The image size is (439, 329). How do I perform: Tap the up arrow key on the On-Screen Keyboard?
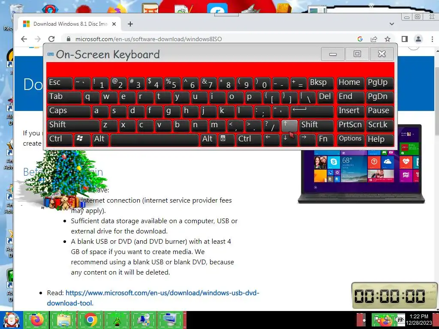coord(289,126)
